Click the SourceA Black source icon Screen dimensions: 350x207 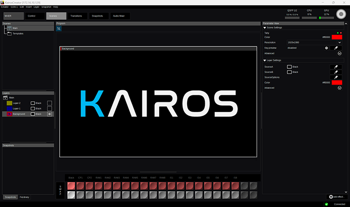click(x=289, y=67)
